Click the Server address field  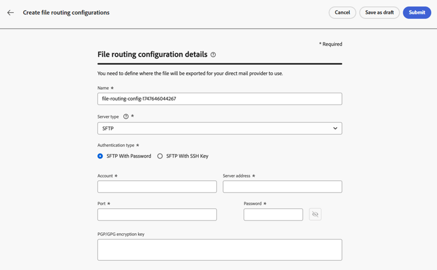(282, 187)
